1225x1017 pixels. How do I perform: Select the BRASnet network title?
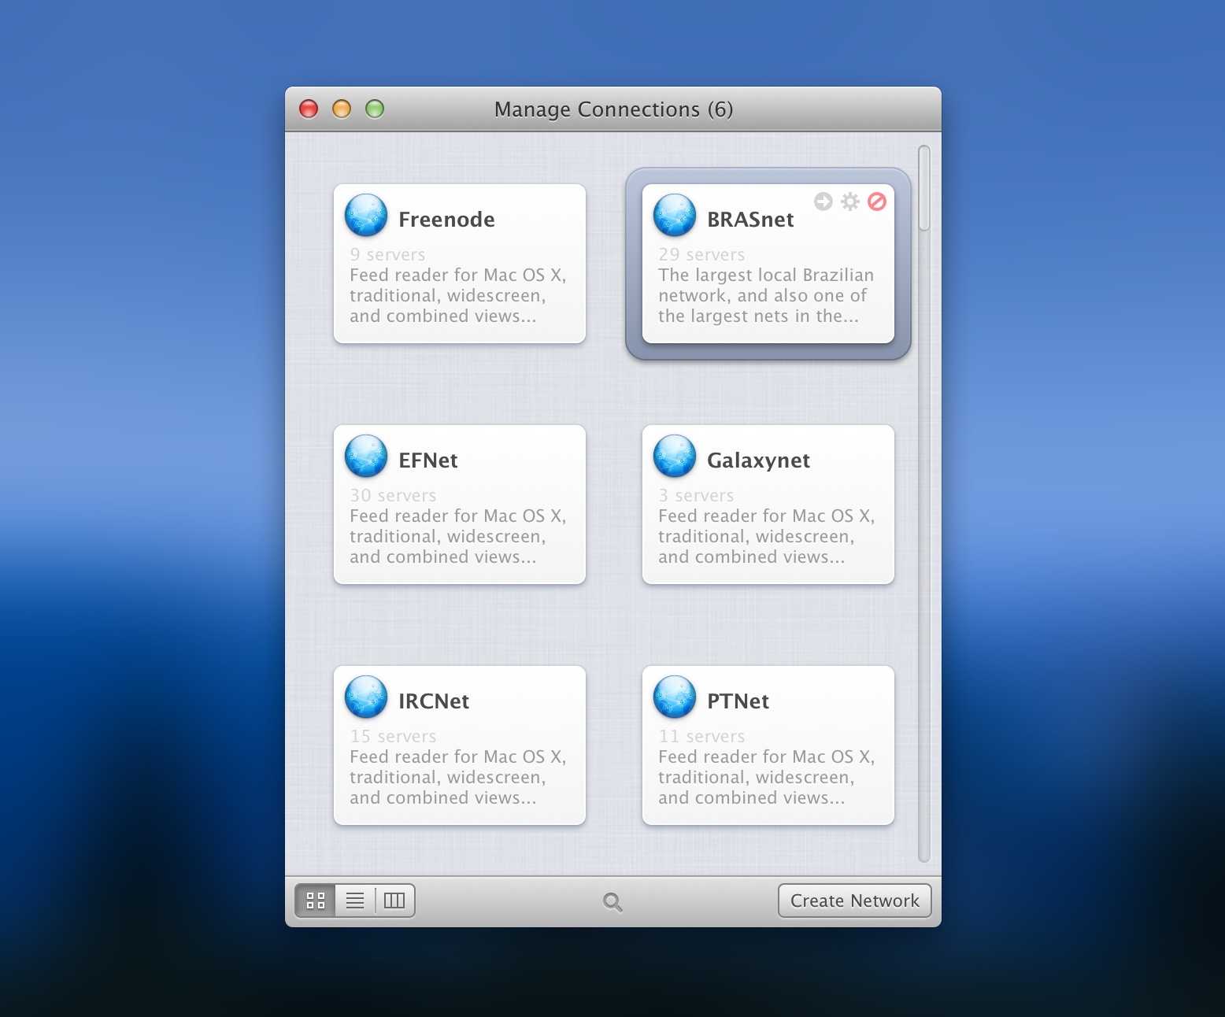[750, 220]
